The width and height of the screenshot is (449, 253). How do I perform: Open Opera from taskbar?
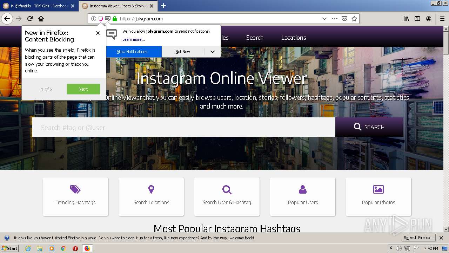pos(75,248)
